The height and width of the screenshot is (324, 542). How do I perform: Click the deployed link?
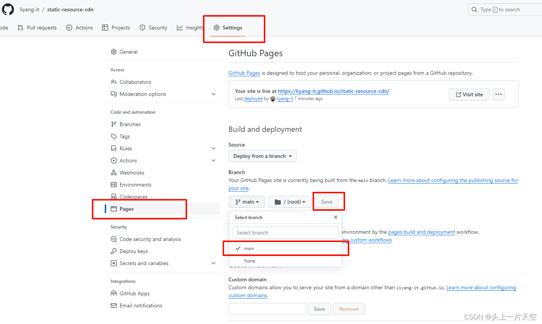[x=253, y=99]
